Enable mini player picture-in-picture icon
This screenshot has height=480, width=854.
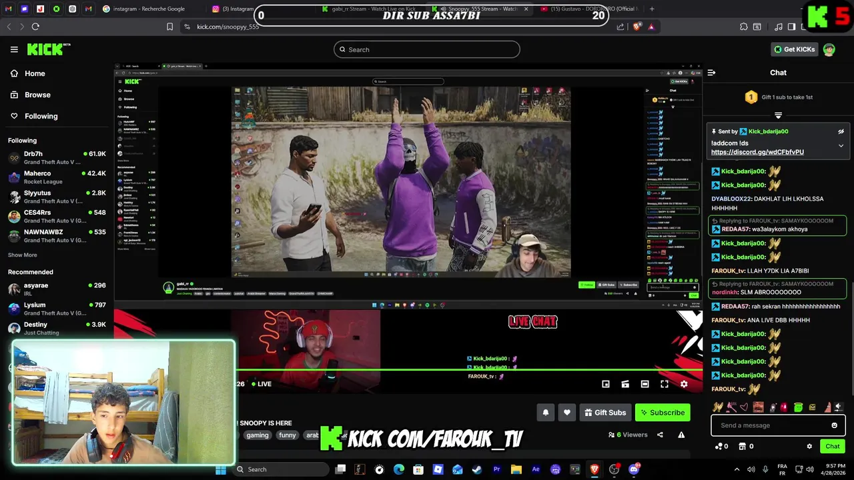606,384
